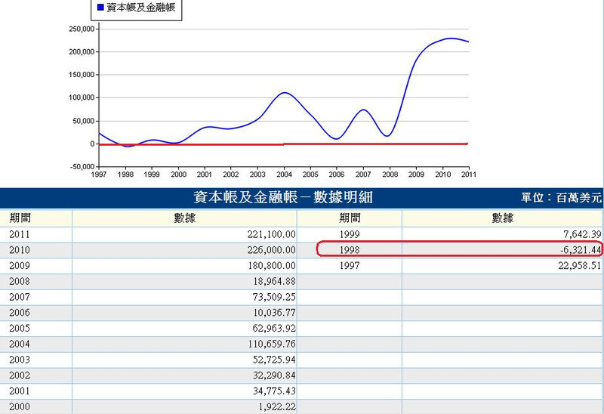The image size is (604, 414).
Task: Select the value 18,964.88
Action: [x=274, y=281]
